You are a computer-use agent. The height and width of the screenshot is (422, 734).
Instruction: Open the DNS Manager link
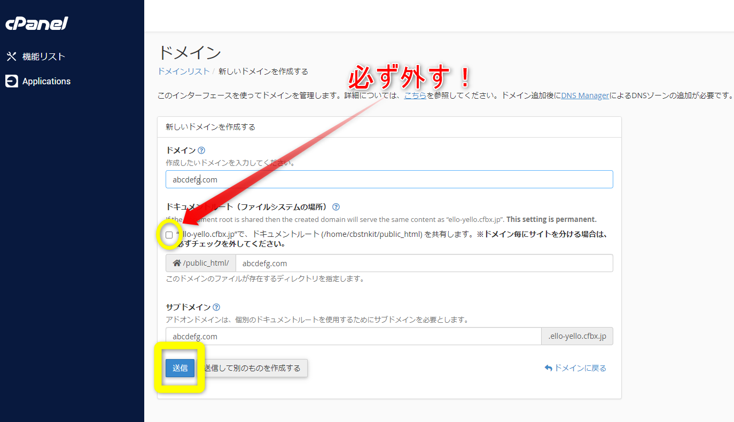(585, 95)
